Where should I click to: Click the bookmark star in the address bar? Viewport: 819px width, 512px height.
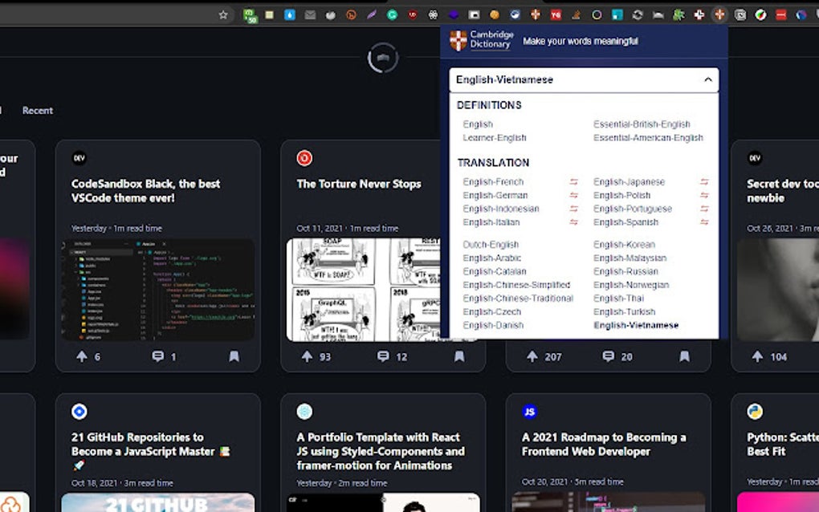223,14
